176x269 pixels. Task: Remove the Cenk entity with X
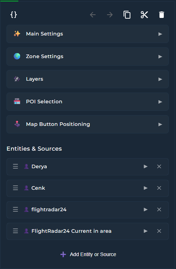tap(159, 188)
